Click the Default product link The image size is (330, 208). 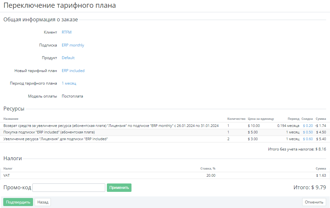click(x=68, y=58)
